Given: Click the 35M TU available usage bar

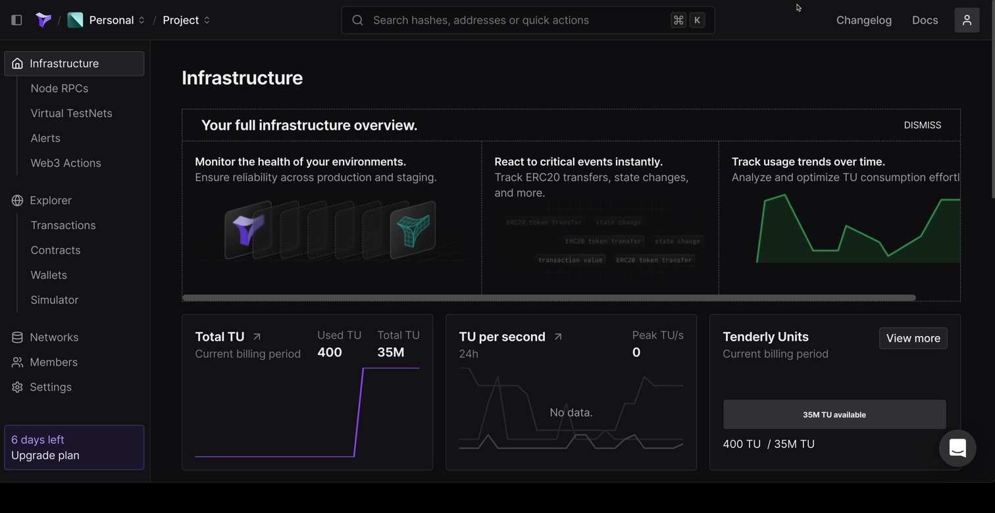Looking at the screenshot, I should coord(834,415).
